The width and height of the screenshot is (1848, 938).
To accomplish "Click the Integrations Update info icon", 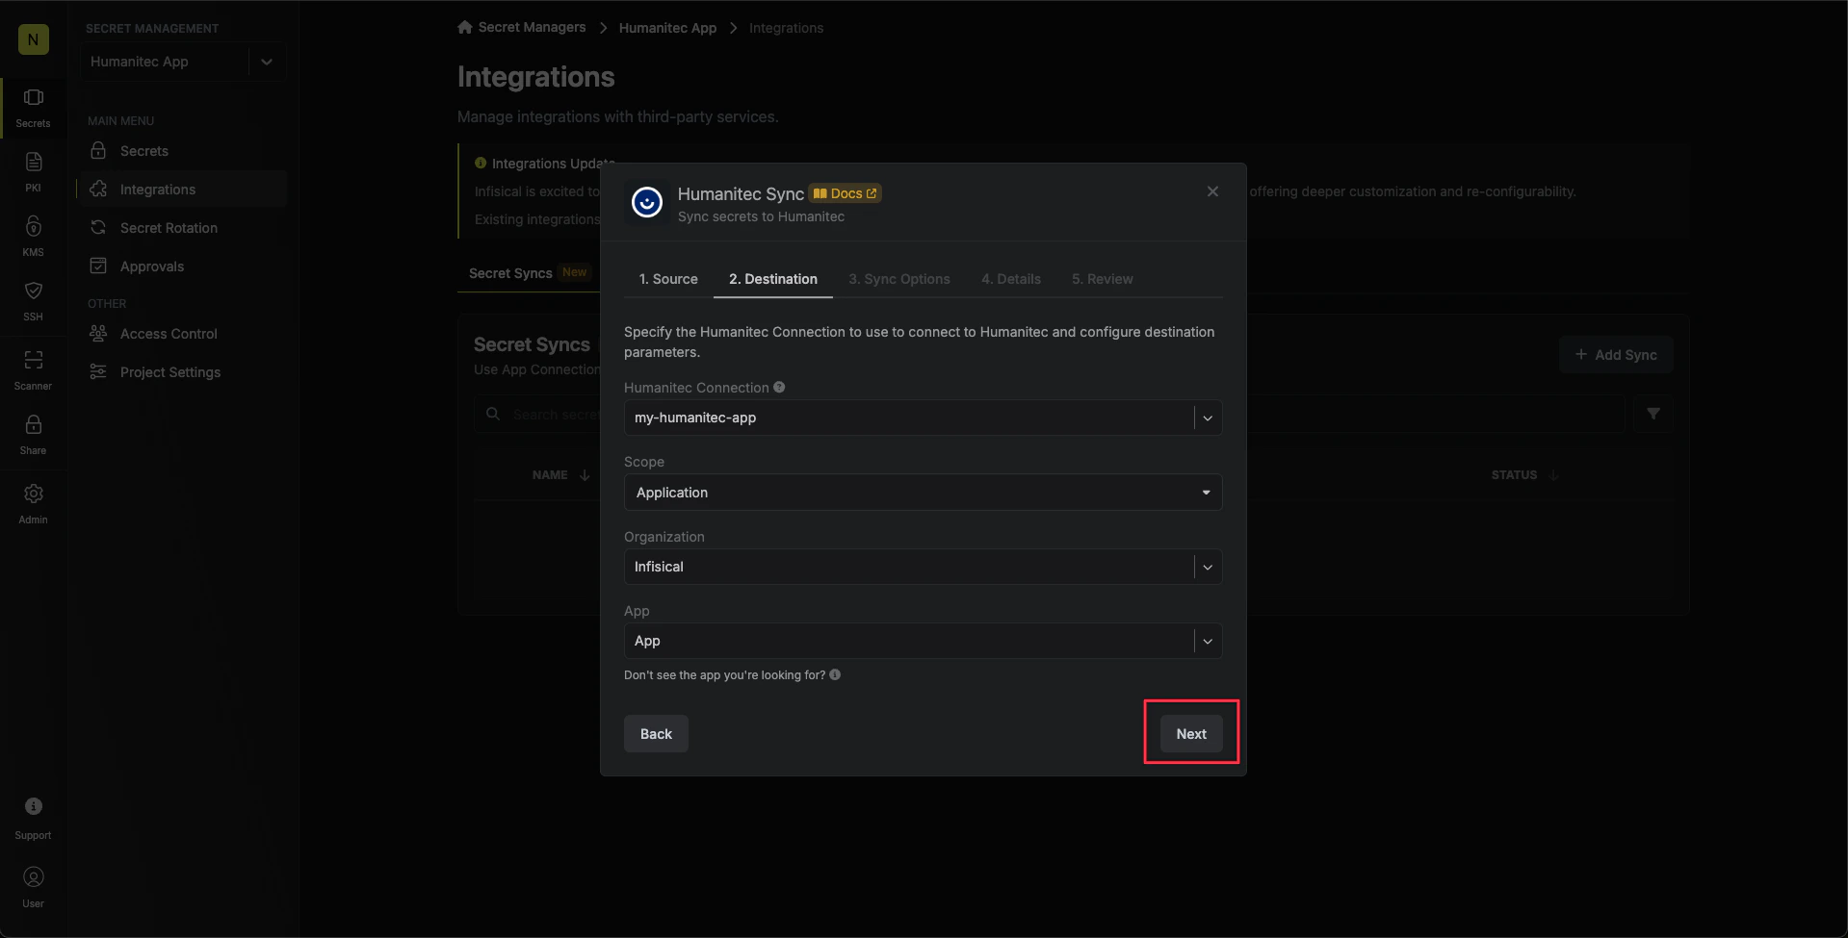I will click(481, 164).
